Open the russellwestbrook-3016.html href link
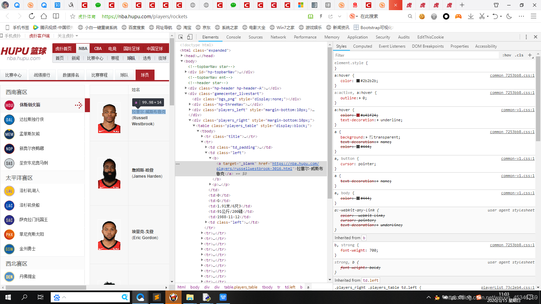Viewport: 541px width, 304px height. [267, 166]
